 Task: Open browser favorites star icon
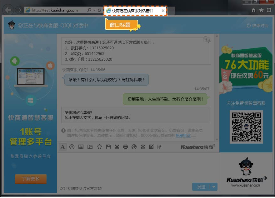(x=261, y=10)
